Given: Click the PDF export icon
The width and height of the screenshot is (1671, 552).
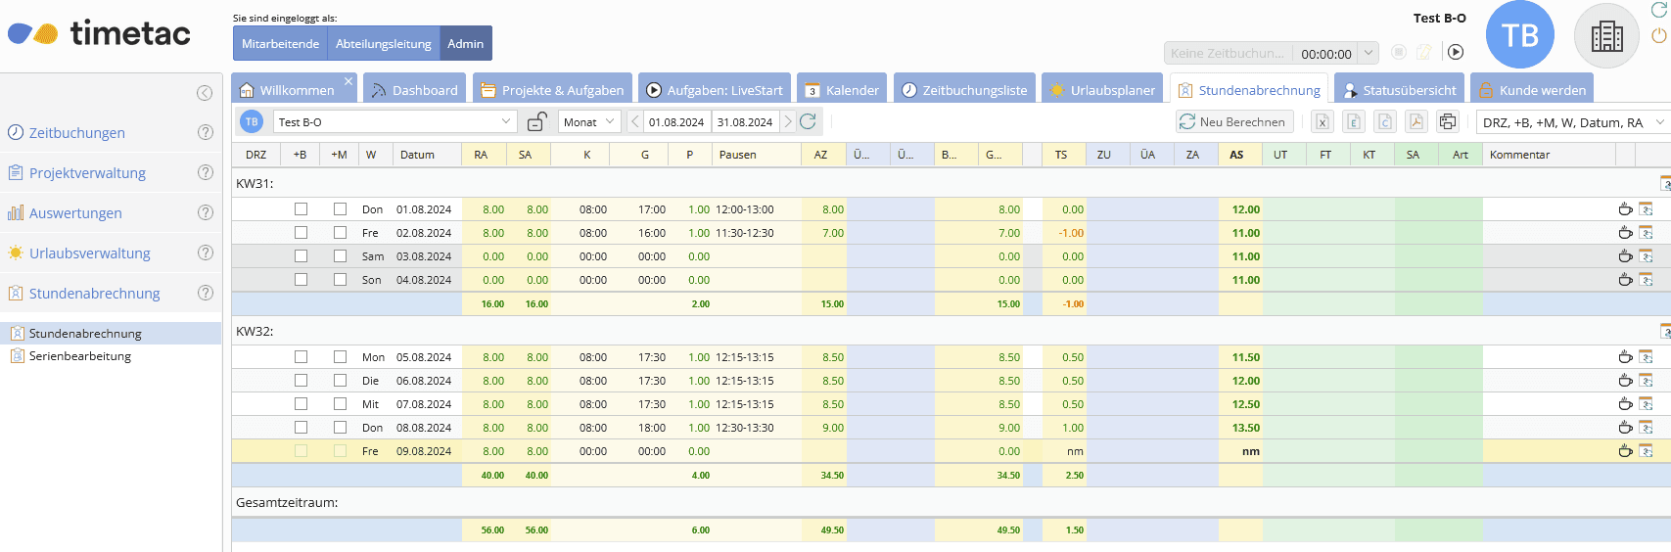Looking at the screenshot, I should 1416,121.
